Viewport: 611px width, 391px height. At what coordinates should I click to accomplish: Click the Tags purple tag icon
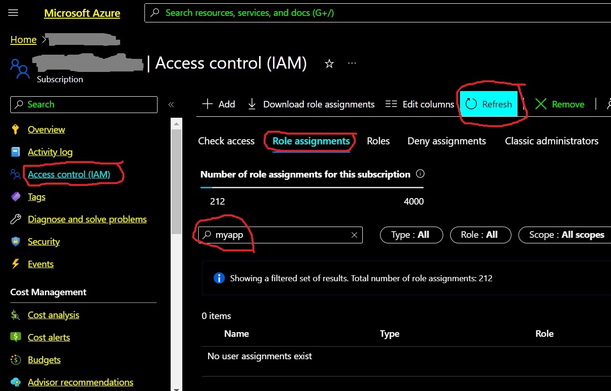tap(15, 197)
